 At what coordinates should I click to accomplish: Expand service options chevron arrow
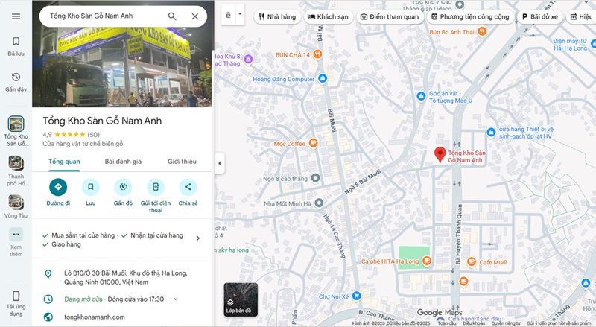click(x=198, y=238)
